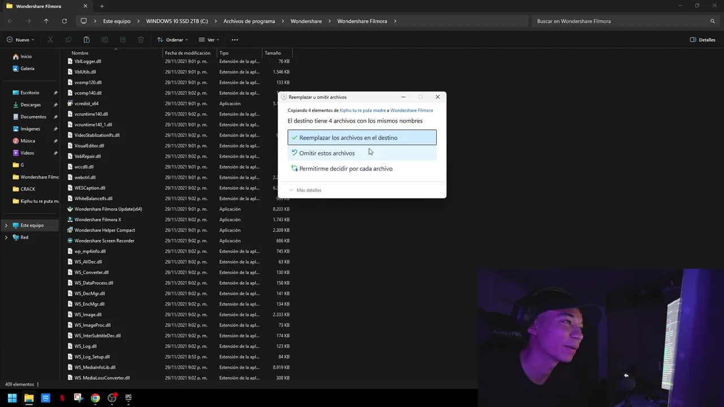This screenshot has height=407, width=724.
Task: Open the Windows Start menu
Action: point(12,398)
